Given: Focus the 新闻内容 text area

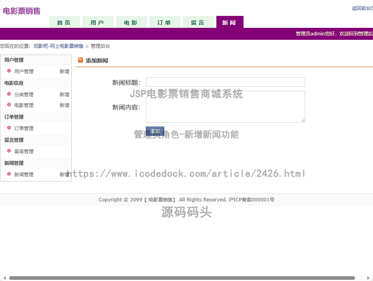Looking at the screenshot, I should [x=226, y=107].
